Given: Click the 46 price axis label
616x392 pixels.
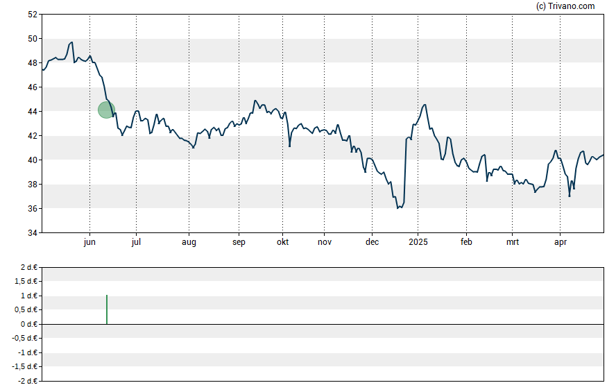Looking at the screenshot, I should [x=33, y=87].
